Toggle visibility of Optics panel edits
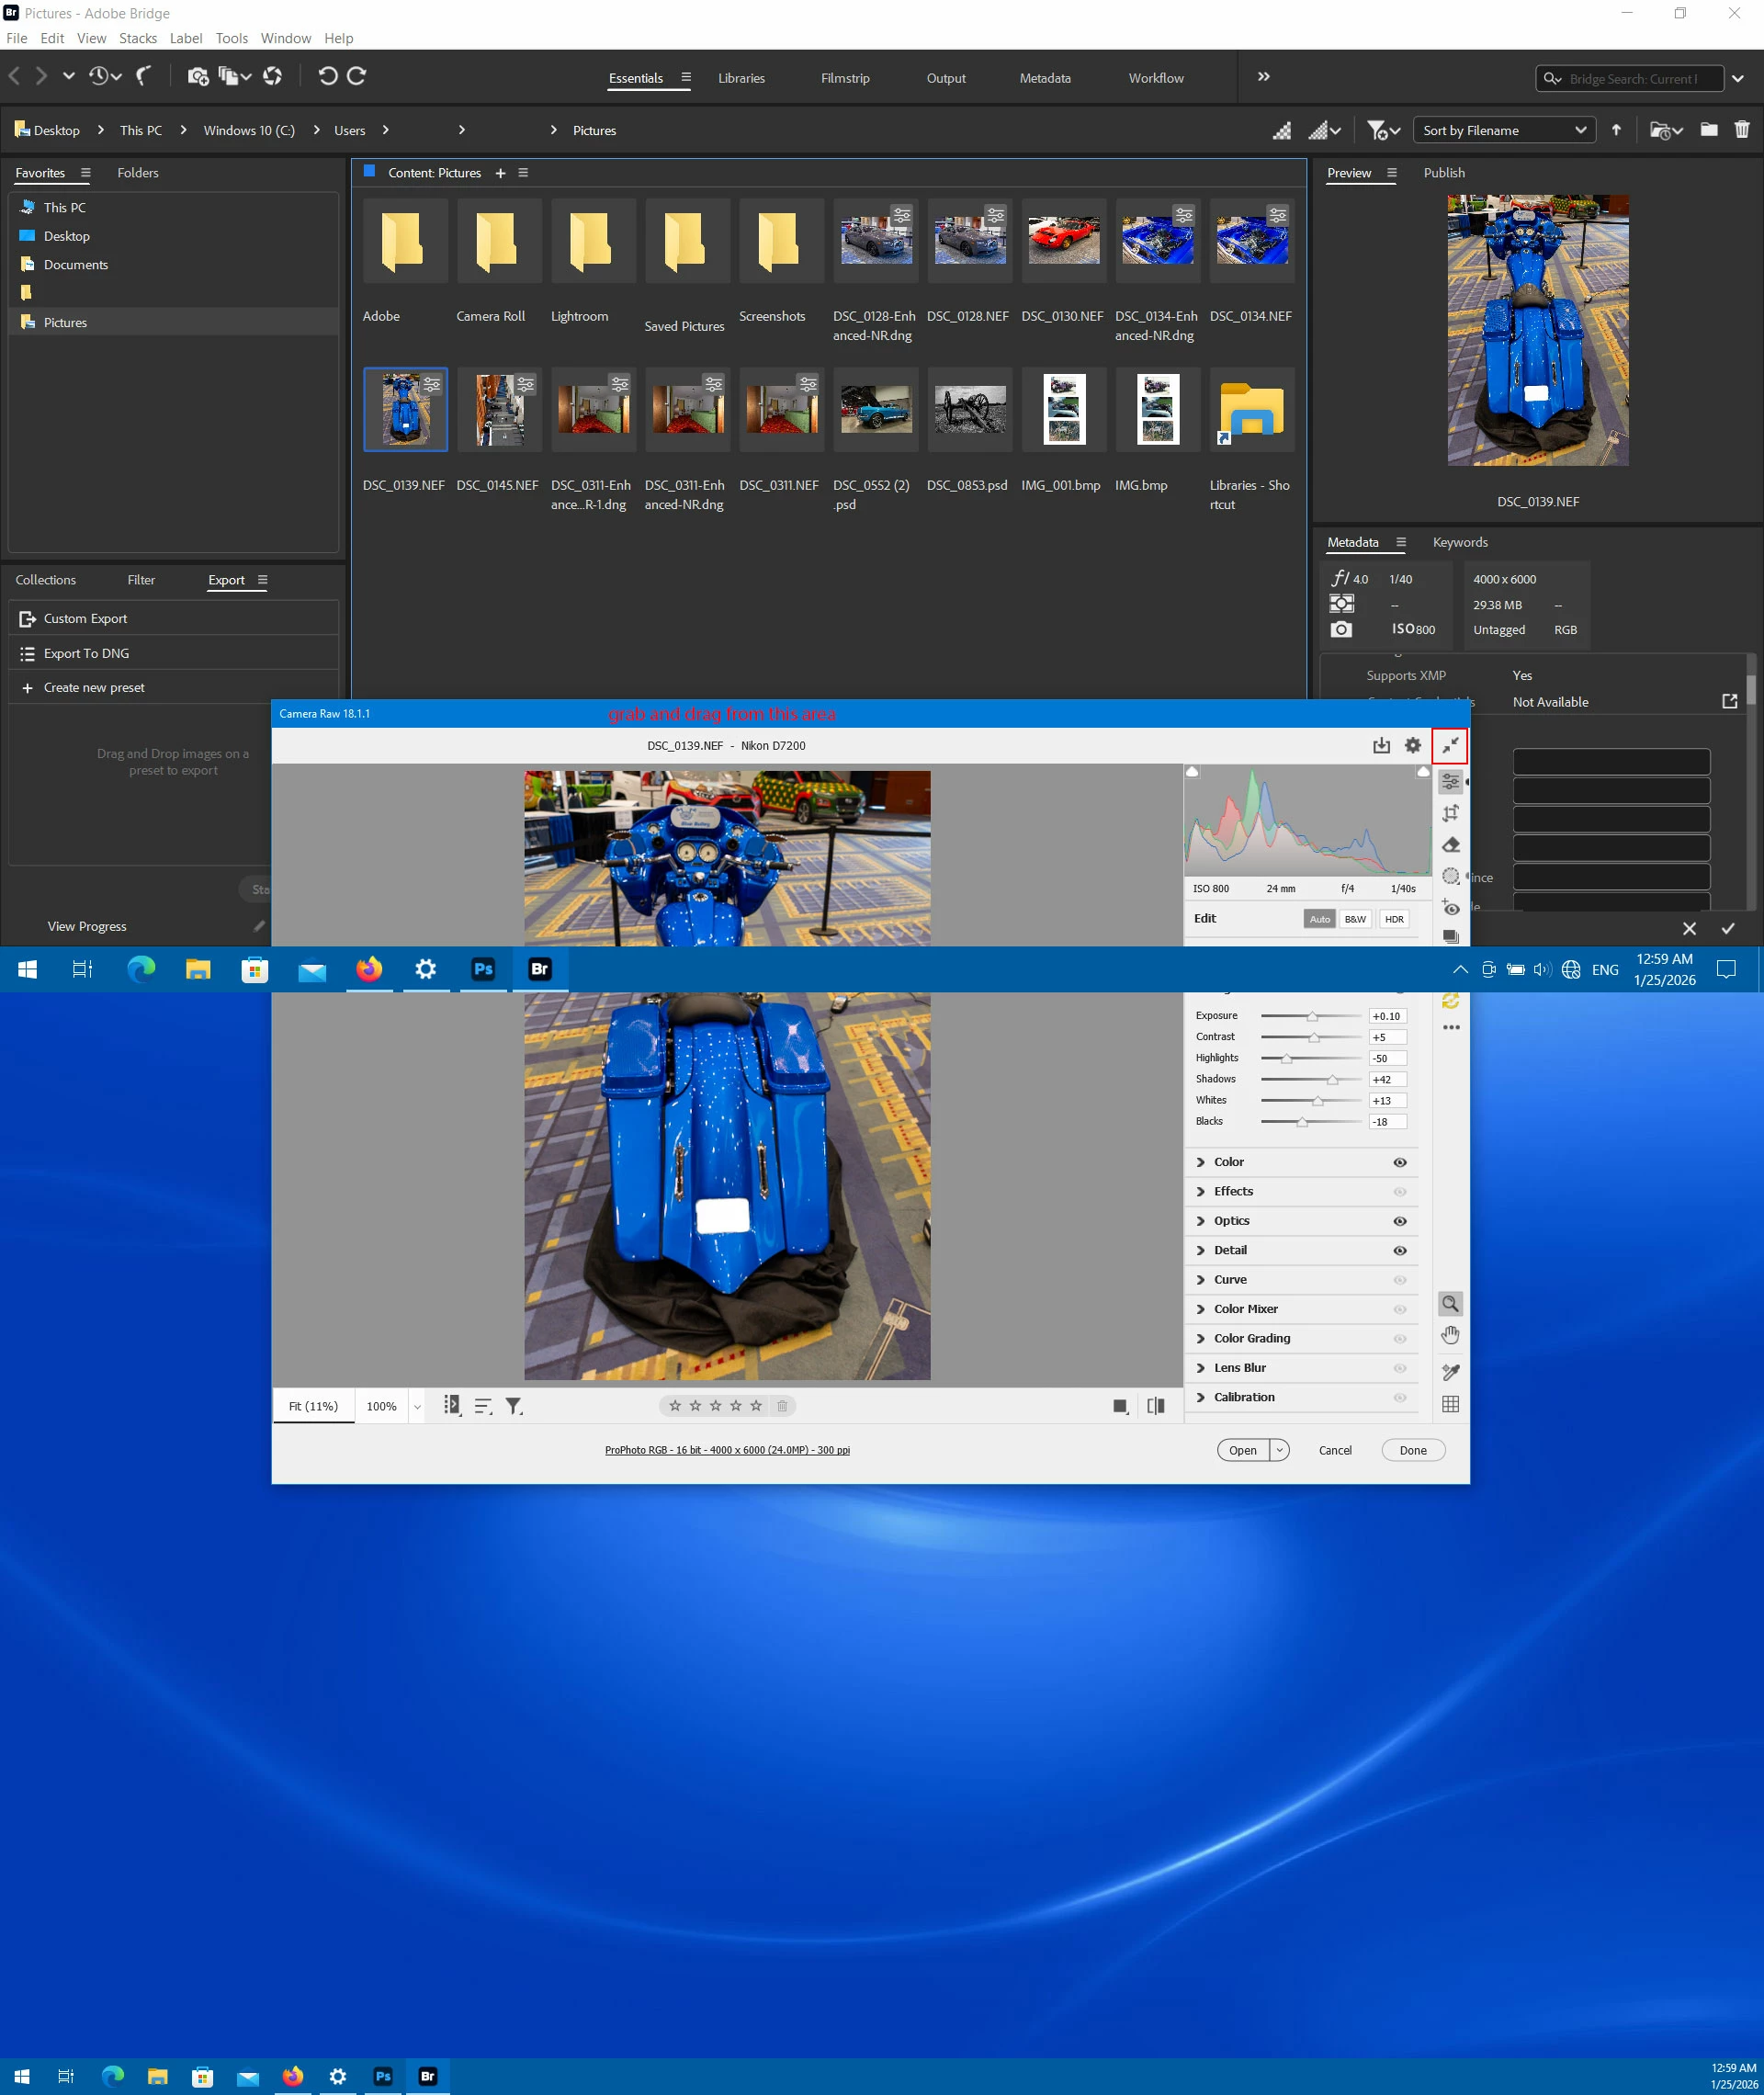Image resolution: width=1764 pixels, height=2095 pixels. [x=1400, y=1221]
